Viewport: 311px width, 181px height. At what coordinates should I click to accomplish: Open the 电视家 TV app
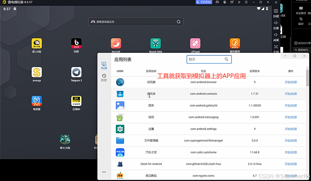[x=37, y=101]
